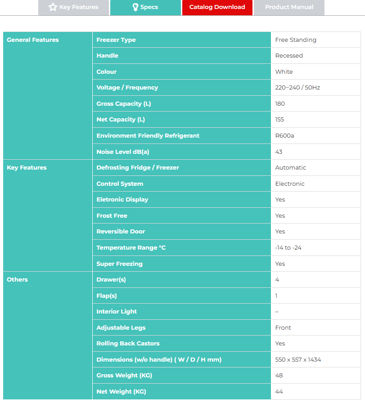Click the Flap(s) label
This screenshot has height=403, width=365.
[107, 296]
